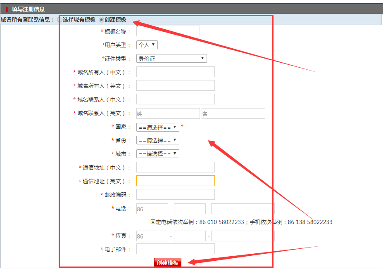
Task: Click the 域名联系人（中文）input field
Action: 175,99
